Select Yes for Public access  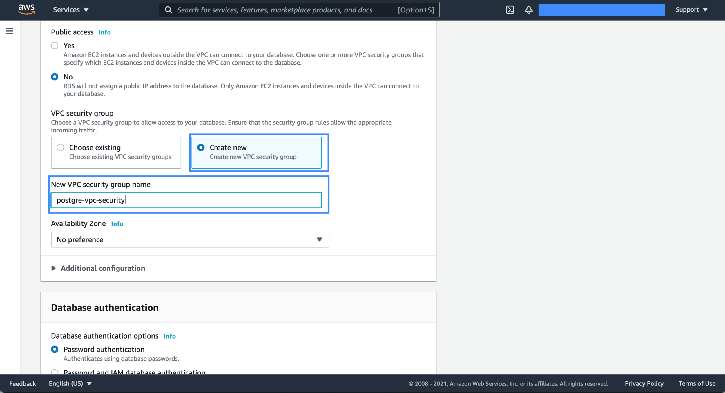click(x=55, y=45)
